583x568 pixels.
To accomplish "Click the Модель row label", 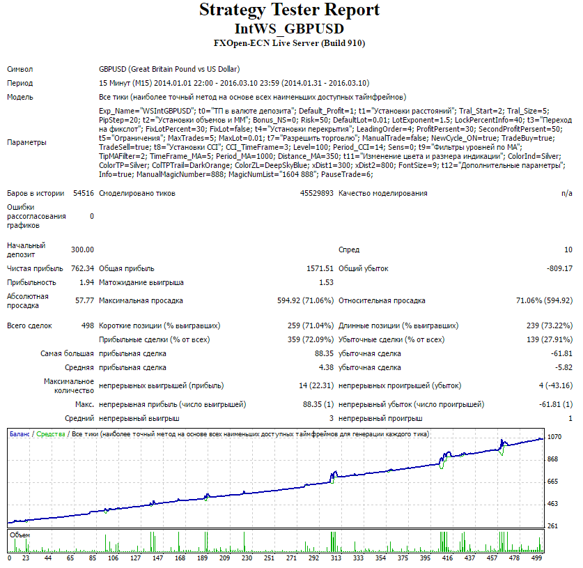I will (20, 97).
